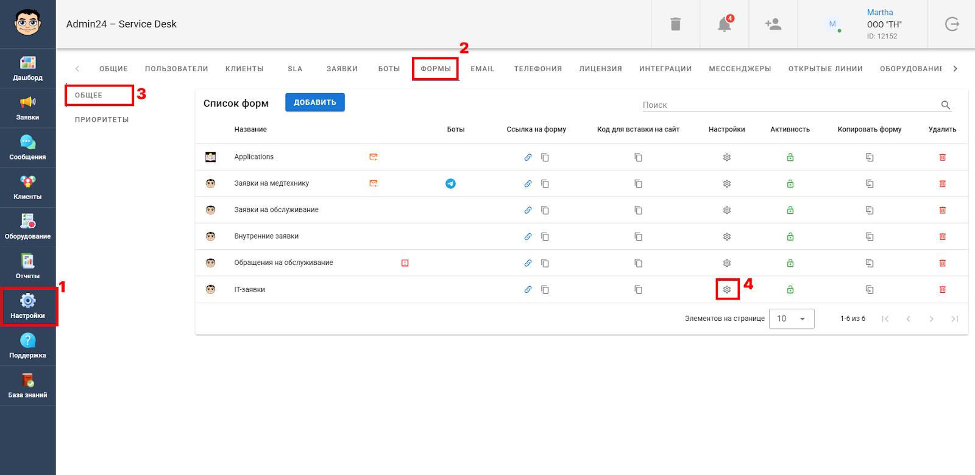Switch to the Боты tab

click(389, 69)
